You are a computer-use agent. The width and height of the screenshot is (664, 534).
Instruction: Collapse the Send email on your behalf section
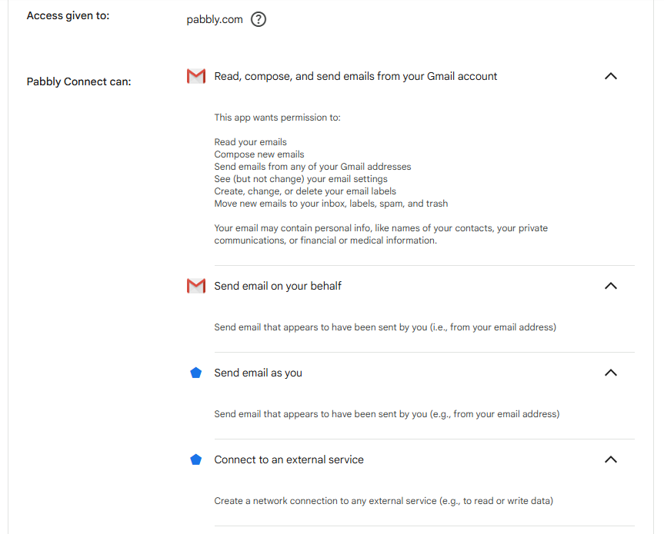click(x=611, y=286)
